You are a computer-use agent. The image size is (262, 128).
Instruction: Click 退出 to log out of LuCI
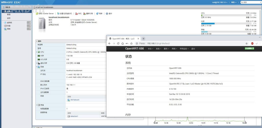point(193,49)
